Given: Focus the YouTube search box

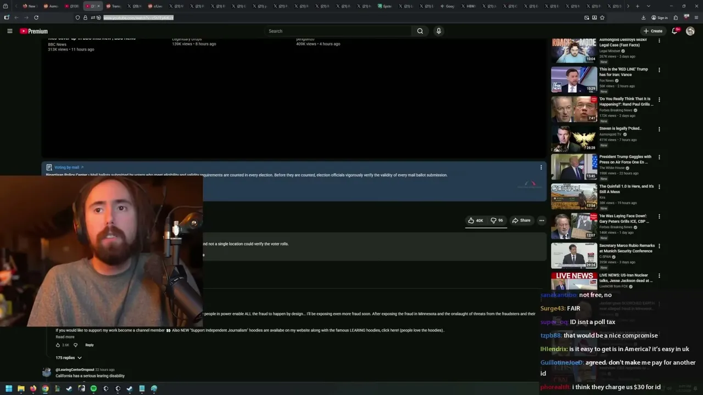Looking at the screenshot, I should pos(338,31).
